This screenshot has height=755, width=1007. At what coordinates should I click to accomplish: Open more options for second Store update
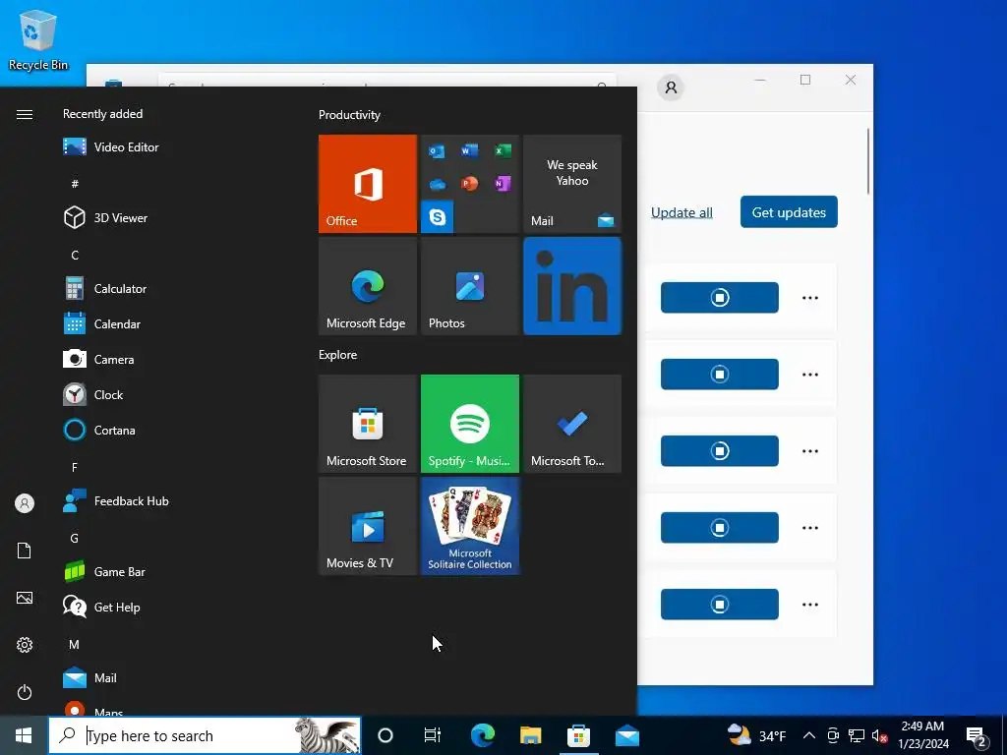point(810,375)
